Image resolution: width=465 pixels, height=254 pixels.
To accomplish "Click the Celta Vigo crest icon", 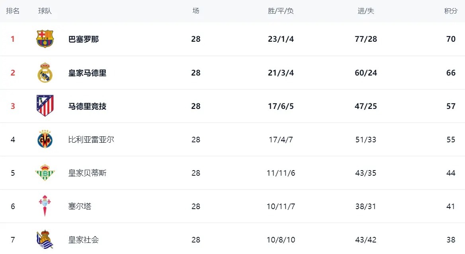I will 45,206.
